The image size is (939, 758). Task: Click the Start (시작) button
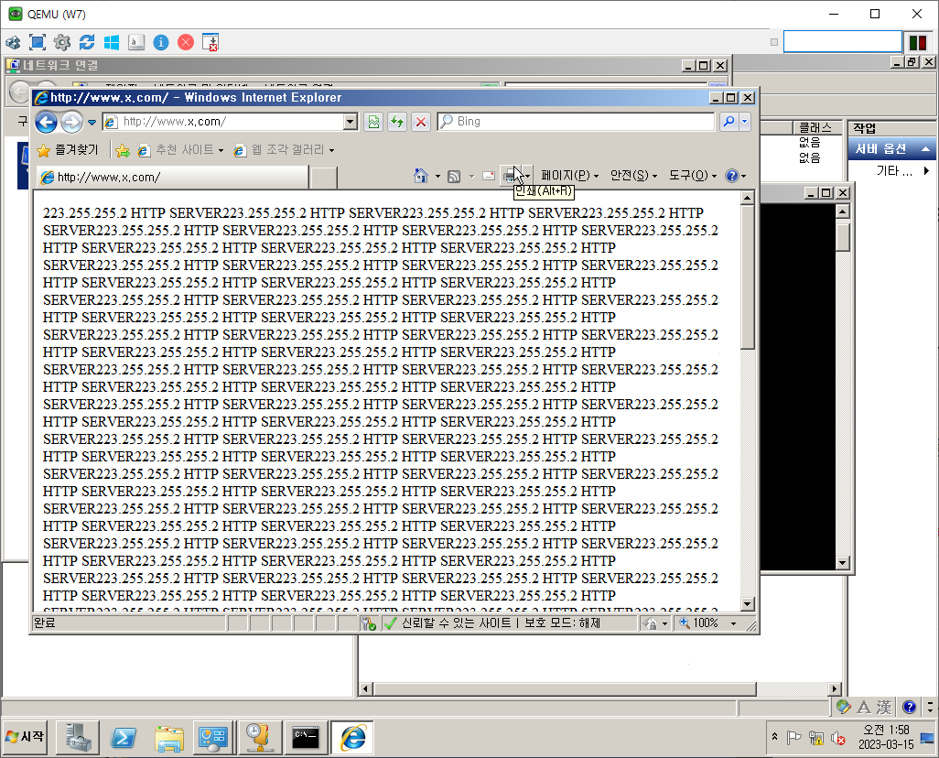pyautogui.click(x=25, y=737)
